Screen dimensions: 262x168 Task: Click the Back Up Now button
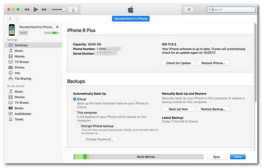pos(178,109)
